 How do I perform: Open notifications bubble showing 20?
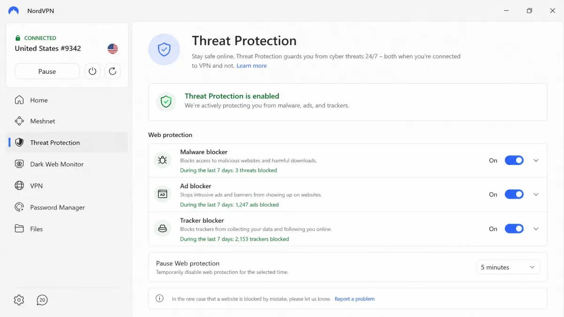click(42, 300)
